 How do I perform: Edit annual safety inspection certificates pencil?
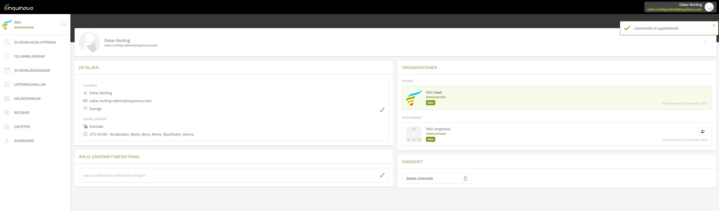click(382, 175)
